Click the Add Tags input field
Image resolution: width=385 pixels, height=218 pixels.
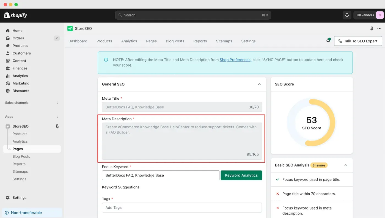tap(182, 208)
